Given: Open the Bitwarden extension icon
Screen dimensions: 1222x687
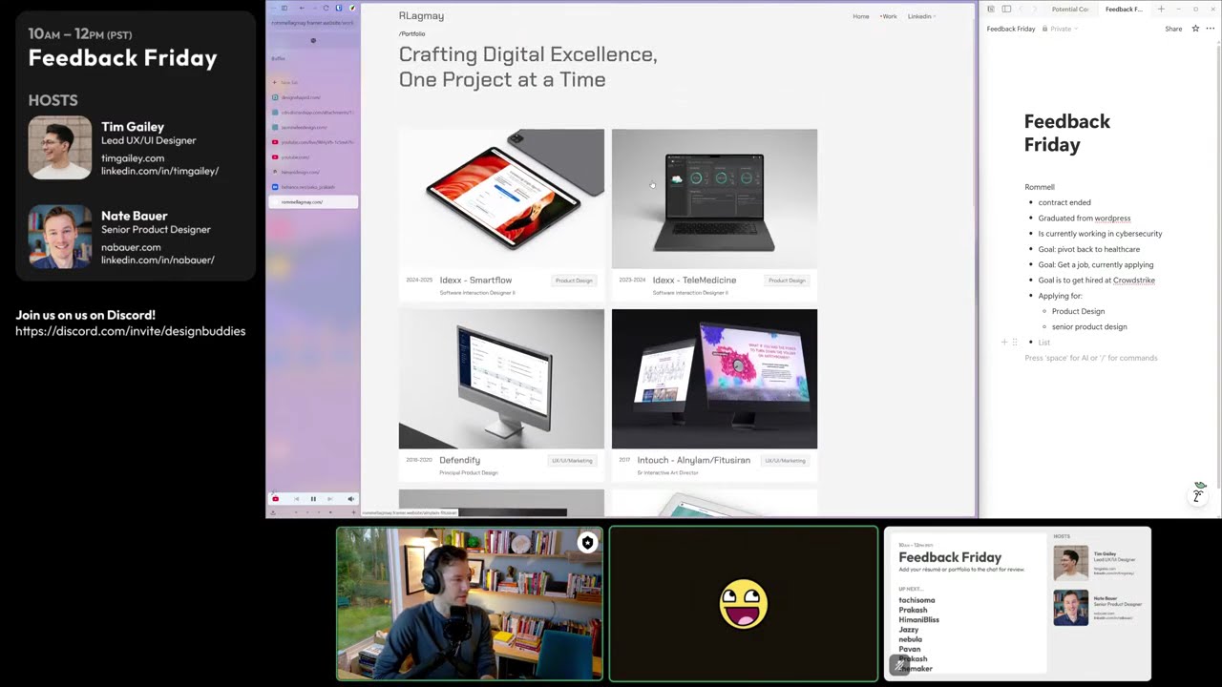Looking at the screenshot, I should 339,8.
